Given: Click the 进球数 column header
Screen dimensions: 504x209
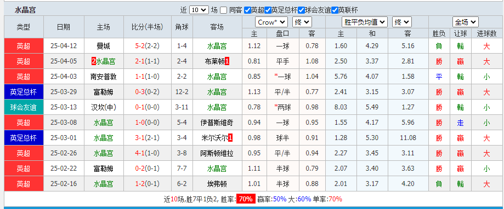Looking at the screenshot, I should 488,33.
